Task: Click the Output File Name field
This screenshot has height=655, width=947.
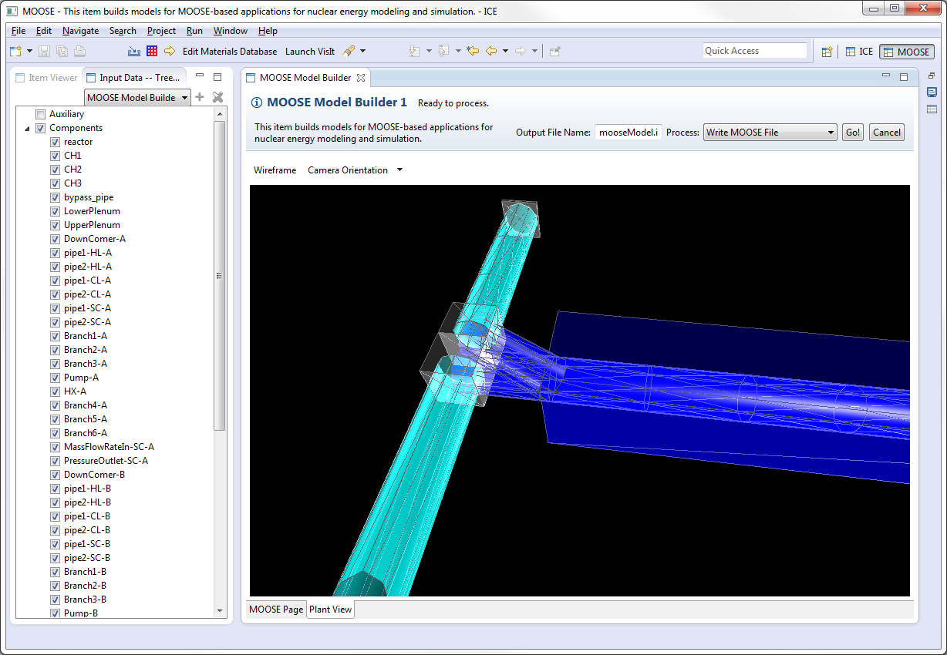Action: point(629,133)
